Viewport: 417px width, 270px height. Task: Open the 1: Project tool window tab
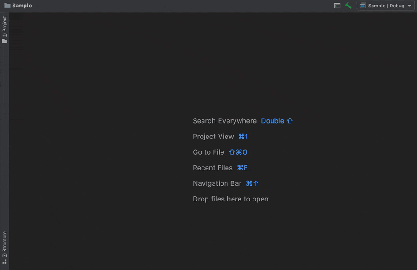click(x=5, y=29)
